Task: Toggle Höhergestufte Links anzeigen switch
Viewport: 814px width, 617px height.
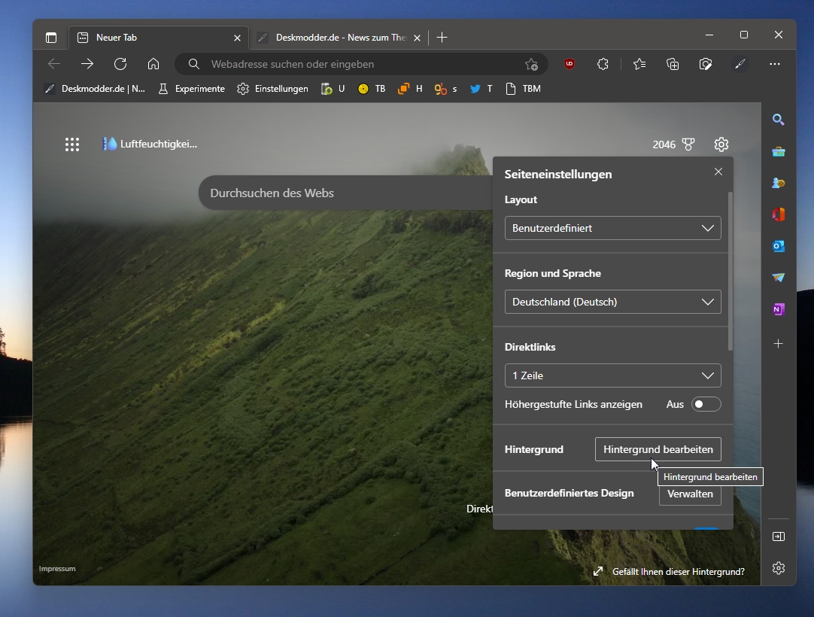Action: pyautogui.click(x=706, y=404)
